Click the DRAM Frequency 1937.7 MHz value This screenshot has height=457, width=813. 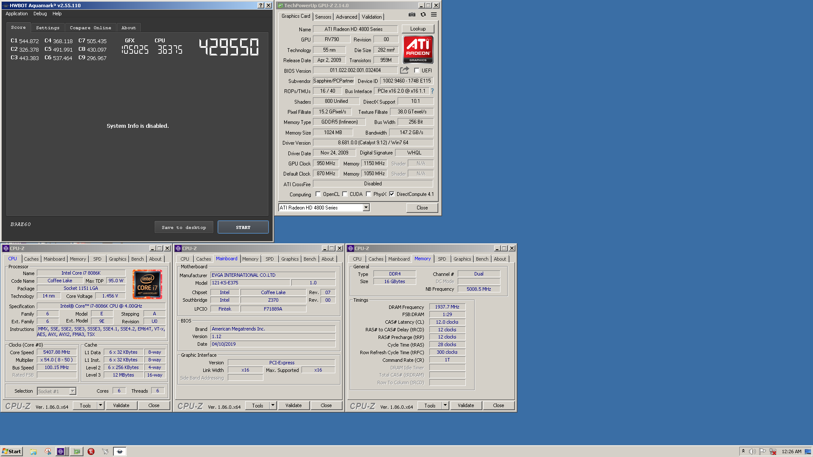tap(447, 307)
